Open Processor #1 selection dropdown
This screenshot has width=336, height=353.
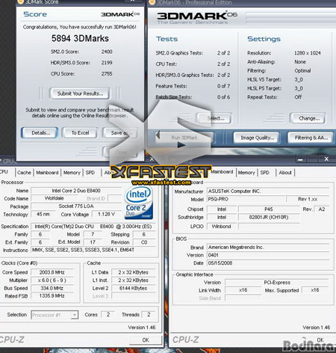pos(55,315)
